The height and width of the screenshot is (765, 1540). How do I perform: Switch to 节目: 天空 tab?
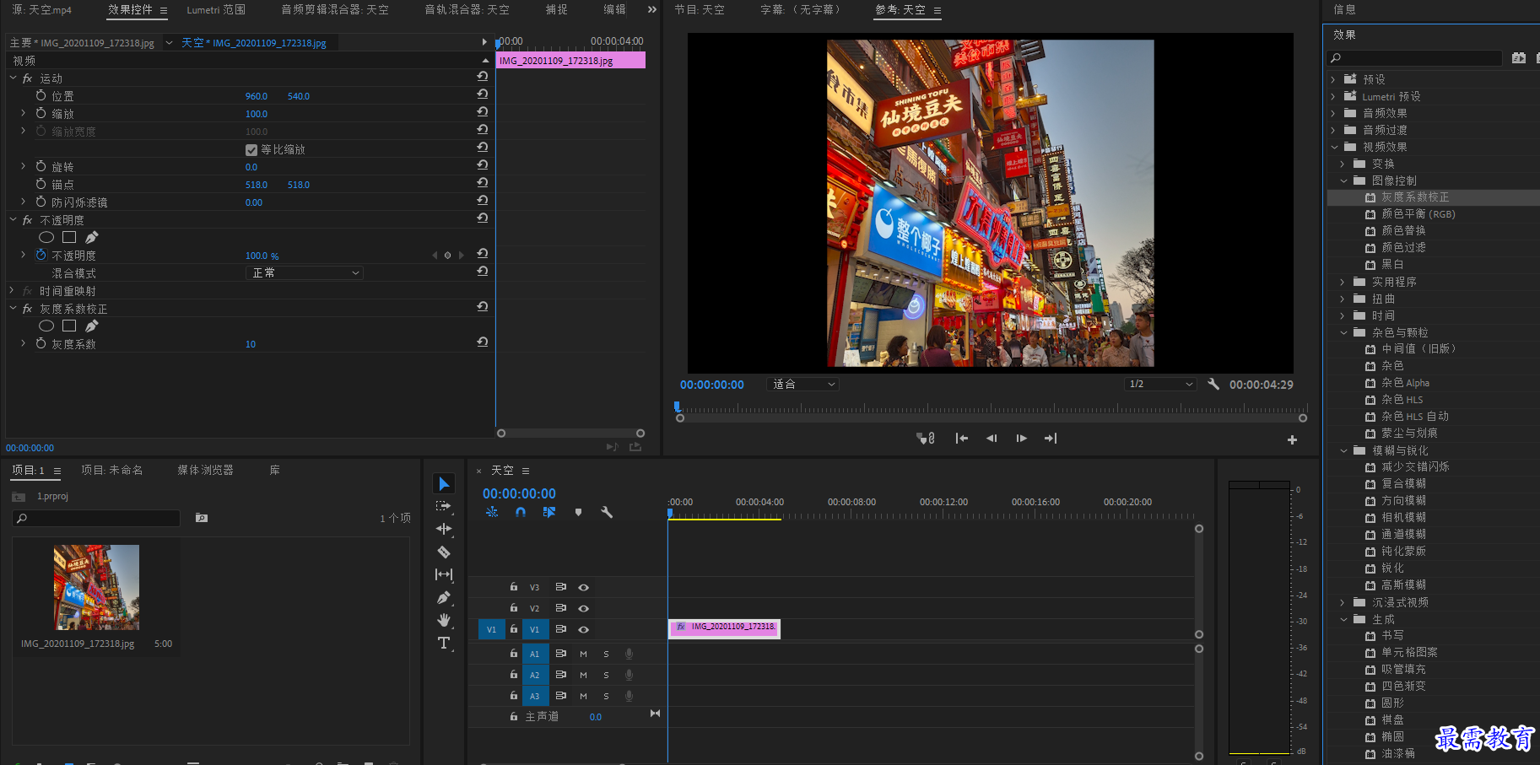click(700, 9)
